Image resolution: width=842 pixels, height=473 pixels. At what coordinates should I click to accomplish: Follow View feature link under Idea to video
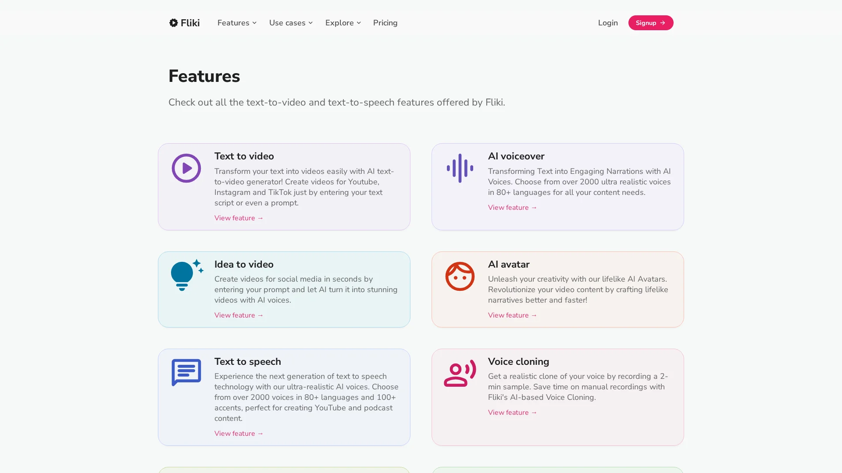(x=239, y=315)
